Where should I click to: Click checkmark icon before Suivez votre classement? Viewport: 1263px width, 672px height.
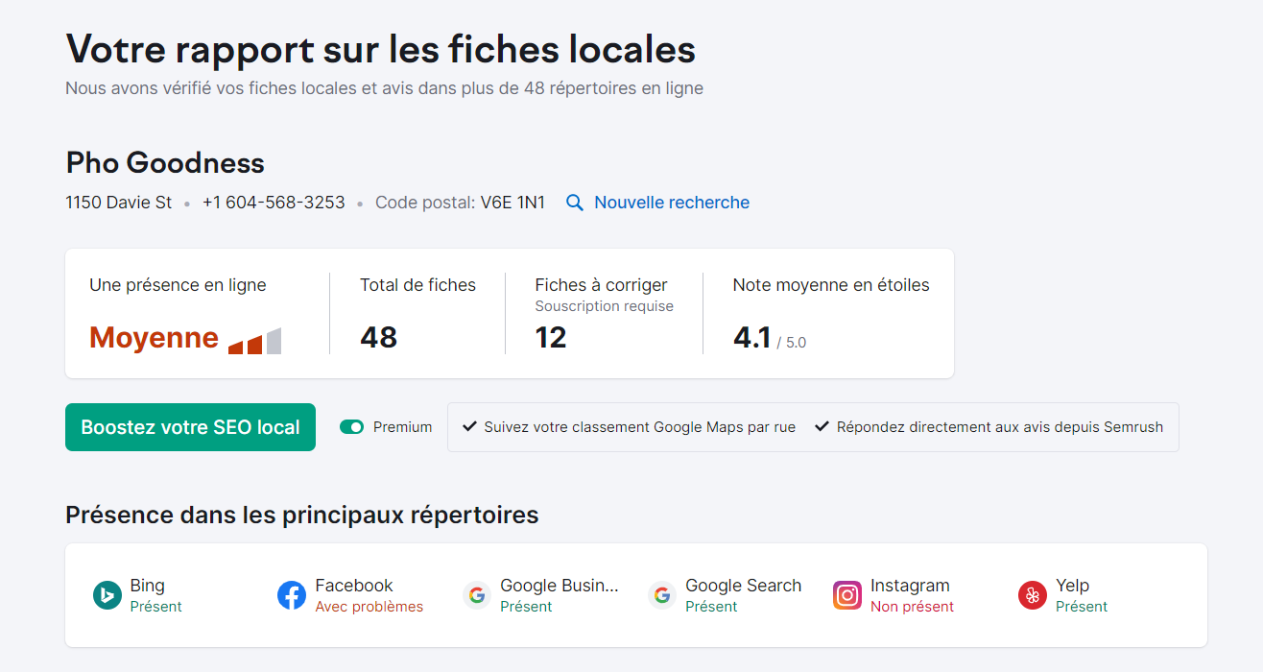pyautogui.click(x=470, y=426)
